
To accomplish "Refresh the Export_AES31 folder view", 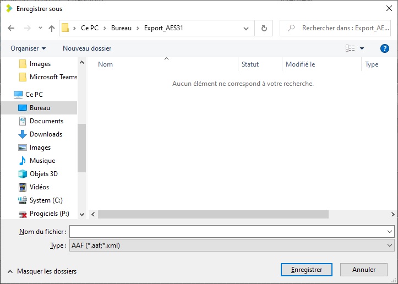I will (264, 28).
